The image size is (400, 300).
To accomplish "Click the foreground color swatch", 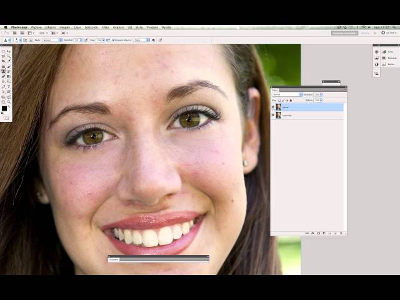I will click(4, 108).
